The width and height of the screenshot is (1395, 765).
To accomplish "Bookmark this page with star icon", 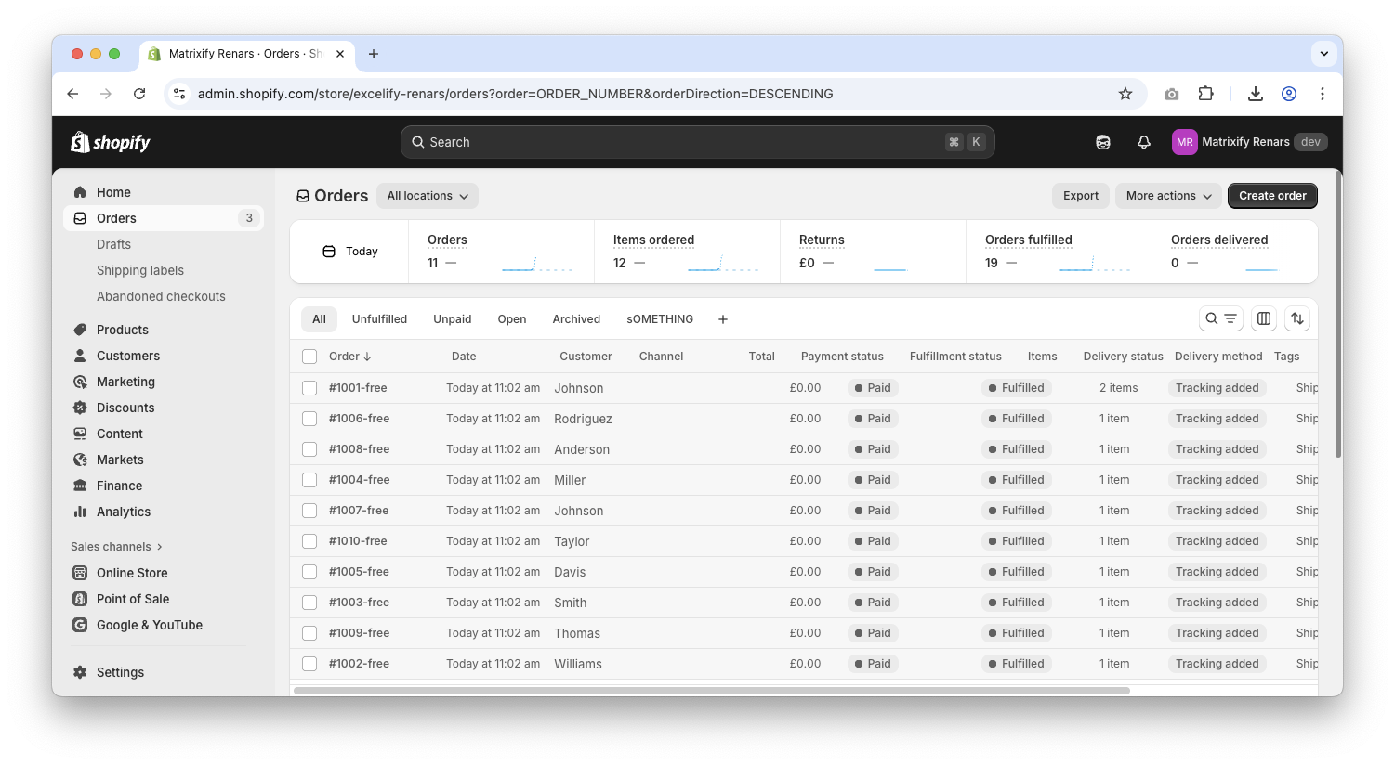I will click(1125, 94).
